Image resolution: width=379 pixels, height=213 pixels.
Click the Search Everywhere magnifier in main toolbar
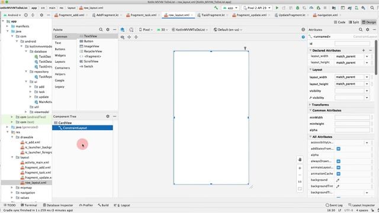(372, 8)
